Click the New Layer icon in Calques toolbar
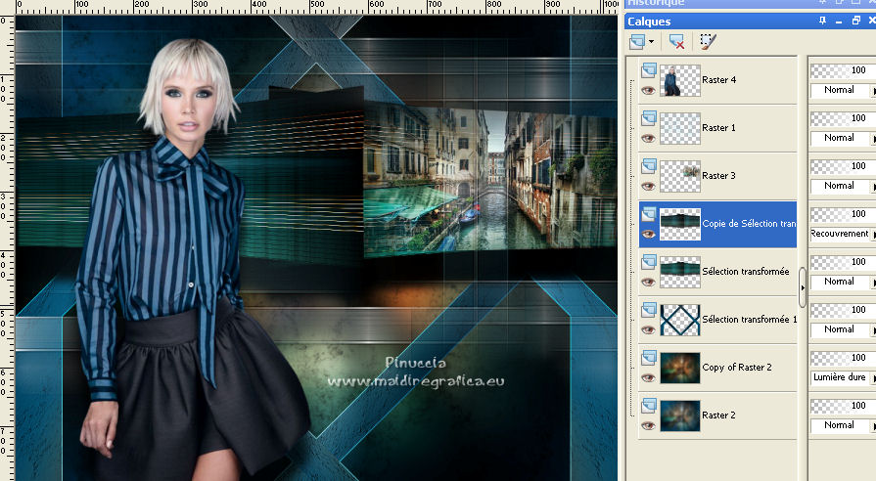This screenshot has width=876, height=481. point(637,41)
